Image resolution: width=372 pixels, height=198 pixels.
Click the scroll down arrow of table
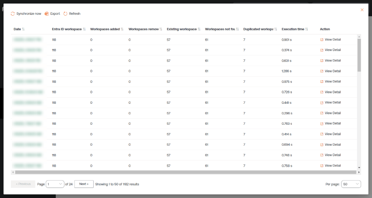click(x=359, y=167)
